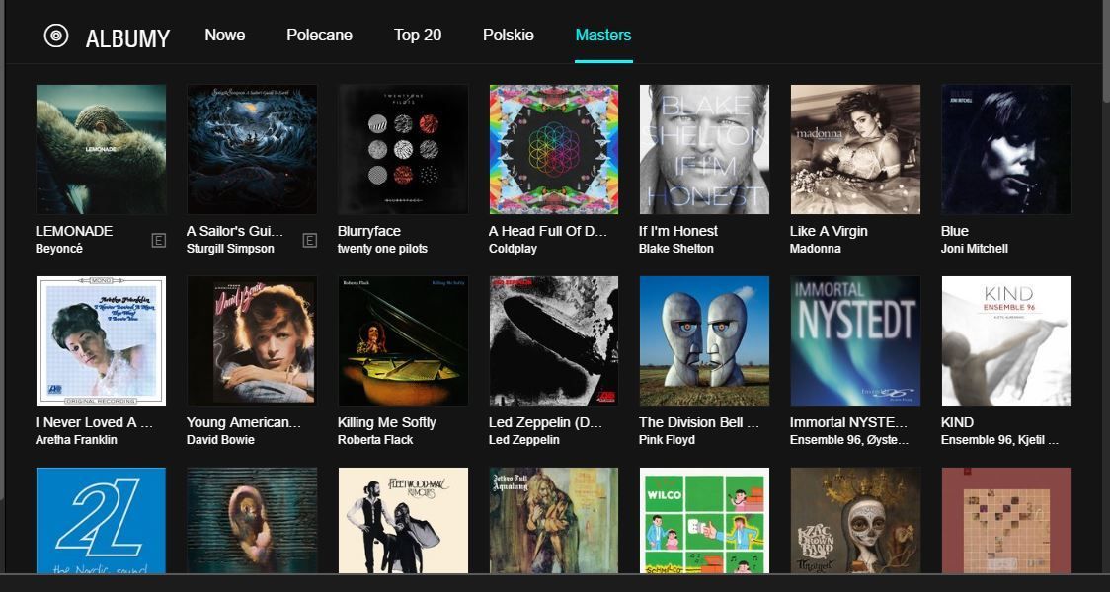Image resolution: width=1110 pixels, height=592 pixels.
Task: Switch to the Nowe tab
Action: 225,35
